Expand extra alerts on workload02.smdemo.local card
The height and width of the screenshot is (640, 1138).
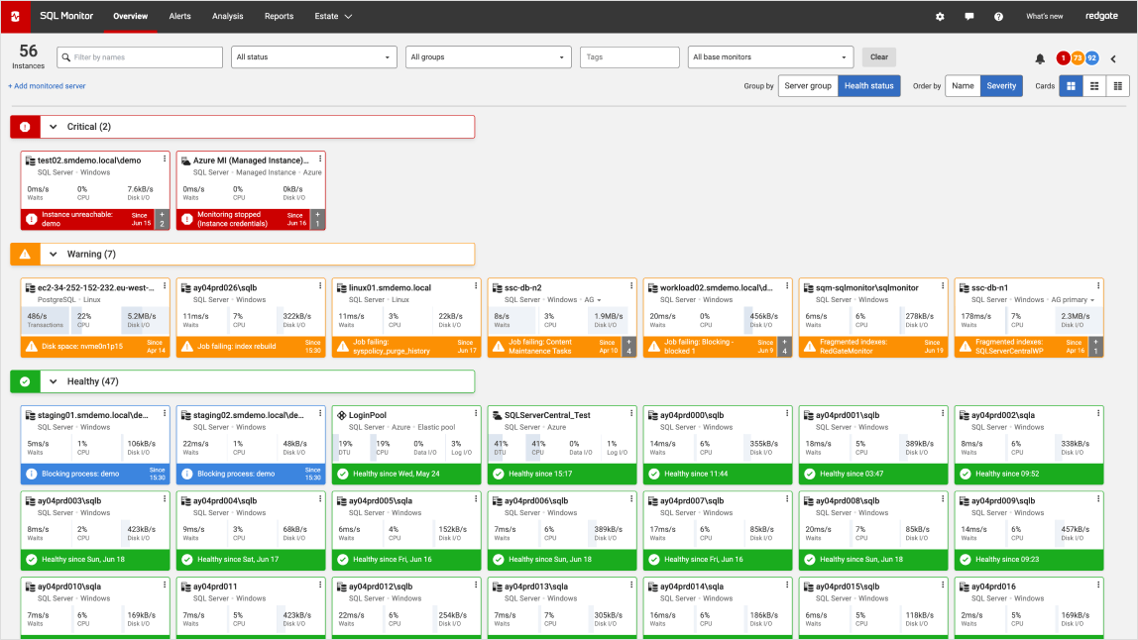click(784, 346)
